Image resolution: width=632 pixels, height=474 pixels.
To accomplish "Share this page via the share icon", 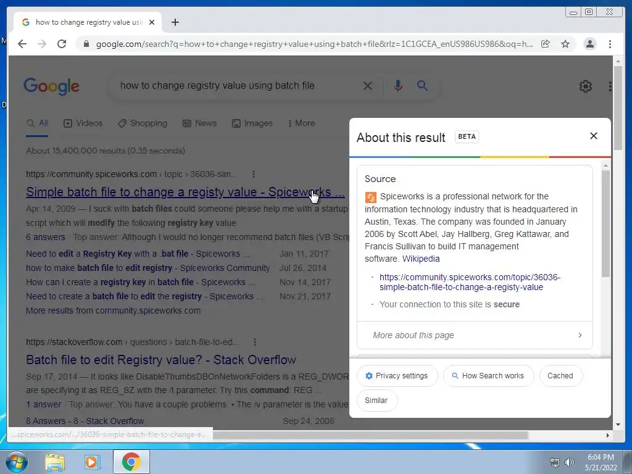I will coord(546,44).
